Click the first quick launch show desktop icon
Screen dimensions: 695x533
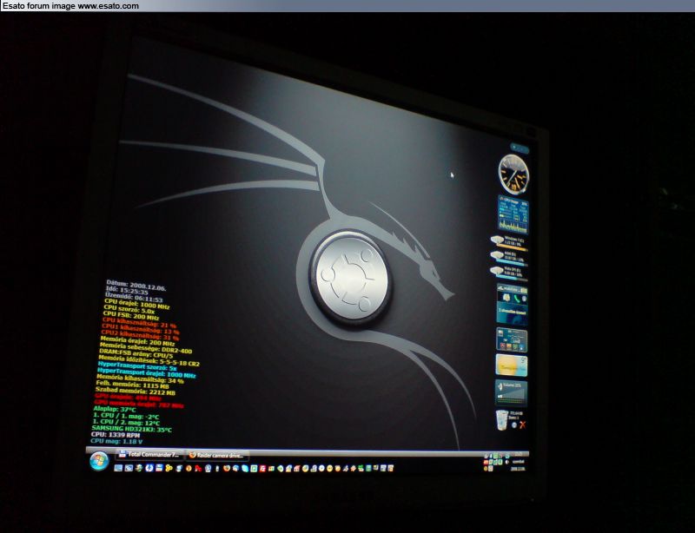click(118, 468)
